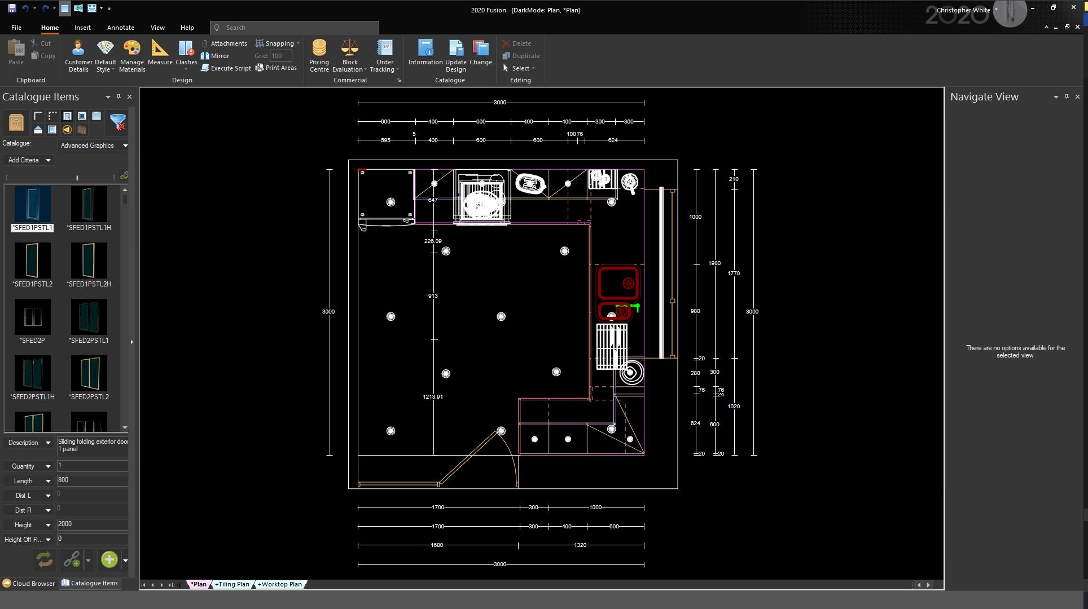Open Navigate View panel options arrow
The width and height of the screenshot is (1088, 609).
coord(1056,97)
